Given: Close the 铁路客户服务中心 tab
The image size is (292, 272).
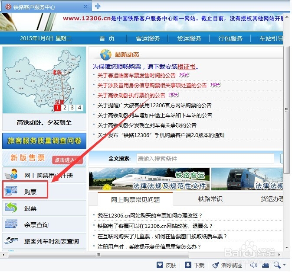Looking at the screenshot, I should point(85,6).
